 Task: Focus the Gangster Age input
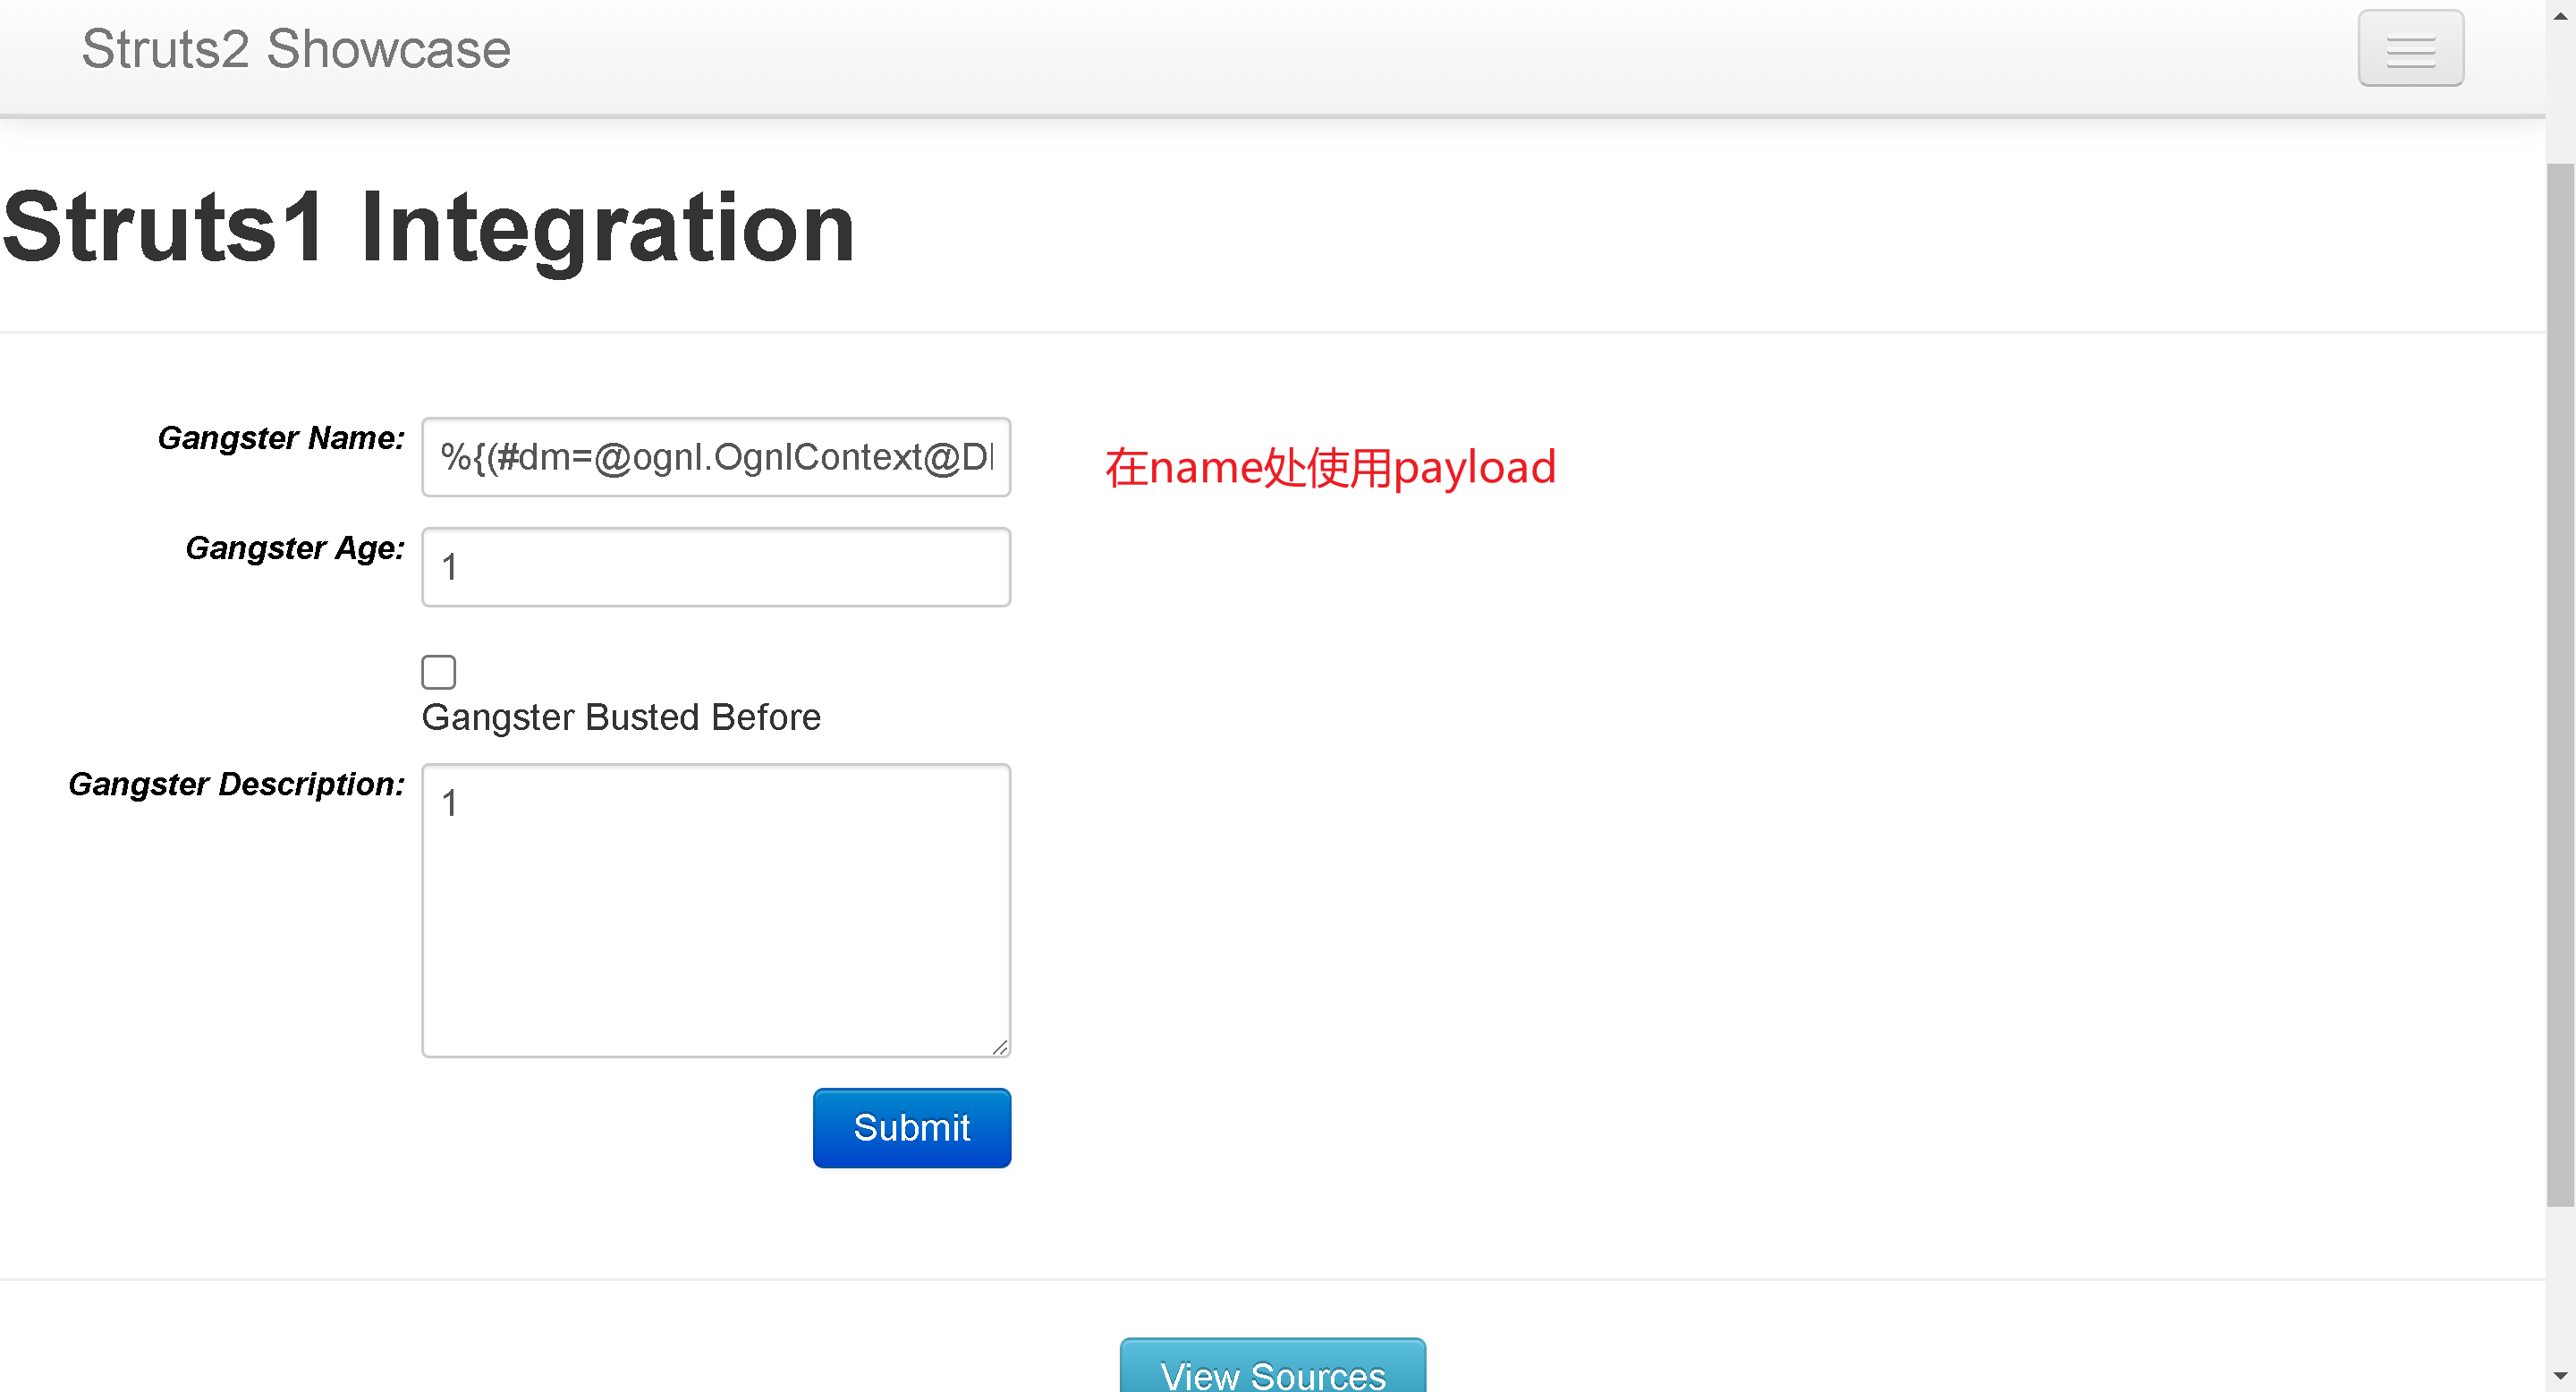pos(716,567)
